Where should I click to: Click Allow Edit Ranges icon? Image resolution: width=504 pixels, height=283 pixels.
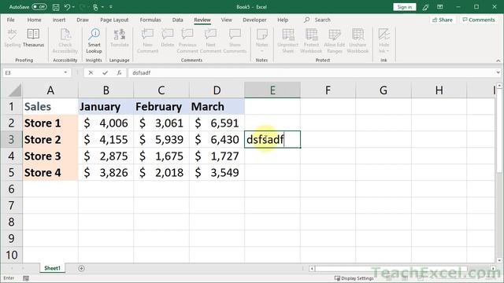click(334, 40)
